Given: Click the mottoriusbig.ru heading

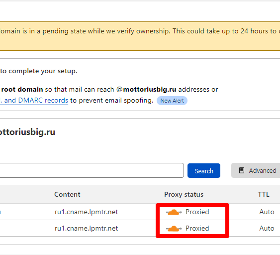Looking at the screenshot, I should point(27,132).
